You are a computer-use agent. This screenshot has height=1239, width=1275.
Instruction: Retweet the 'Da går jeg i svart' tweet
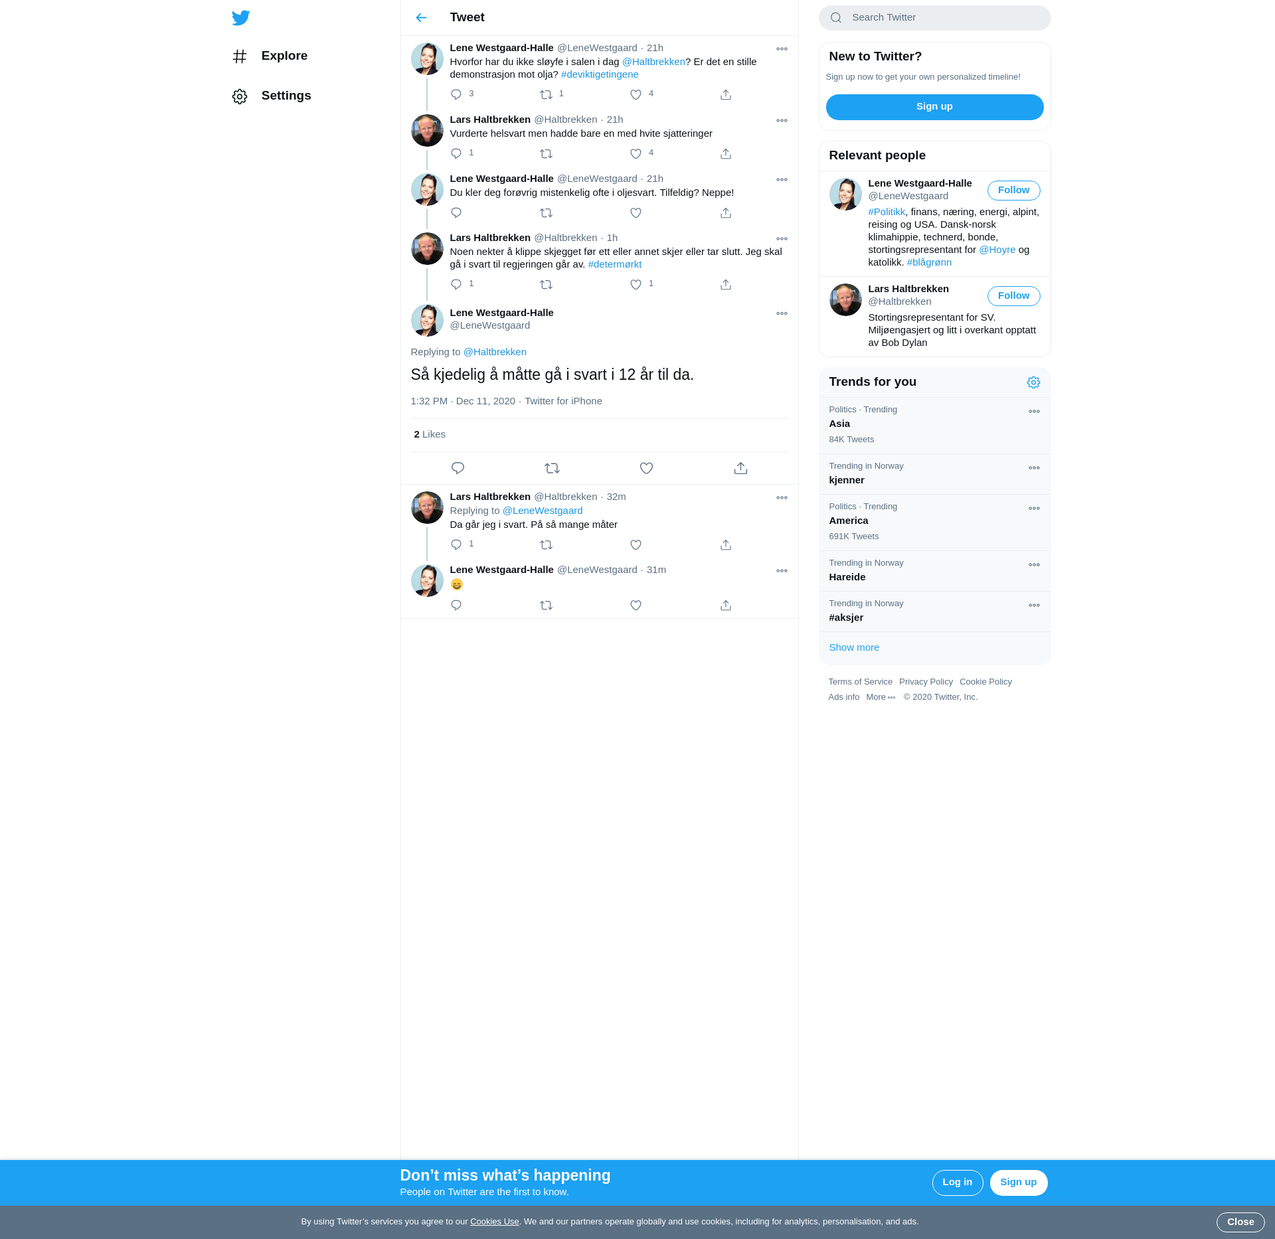[546, 544]
